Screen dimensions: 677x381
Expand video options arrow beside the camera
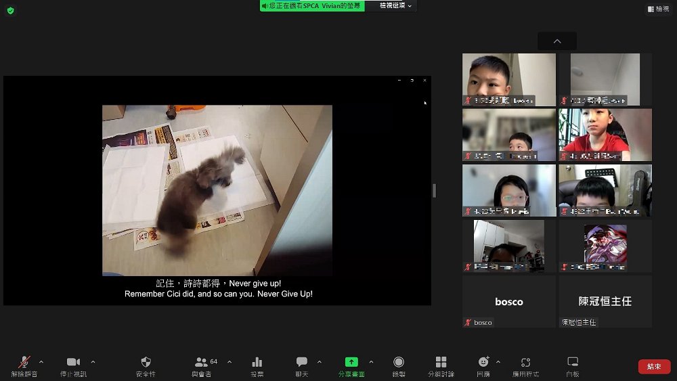coord(93,361)
